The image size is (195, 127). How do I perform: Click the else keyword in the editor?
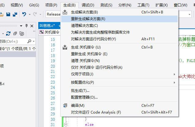pyautogui.click(x=89, y=125)
